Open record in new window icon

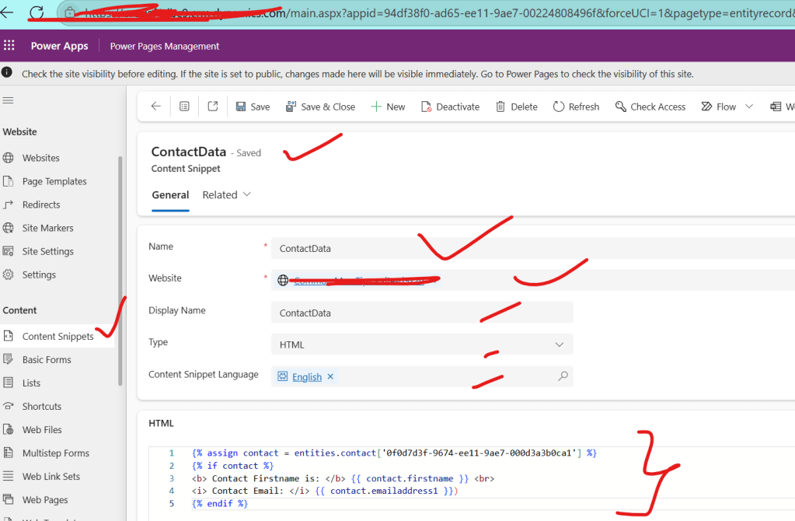click(212, 107)
